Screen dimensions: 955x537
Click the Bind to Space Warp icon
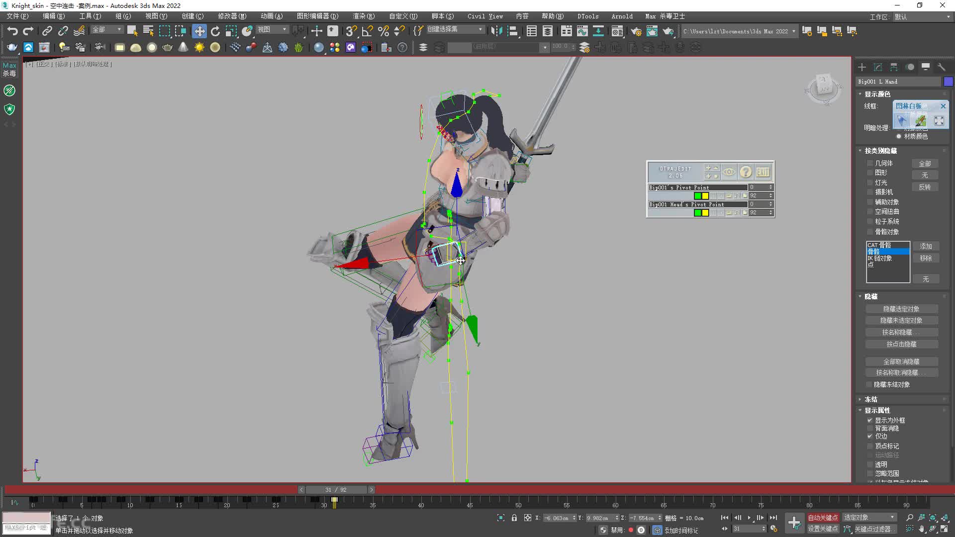coord(79,31)
